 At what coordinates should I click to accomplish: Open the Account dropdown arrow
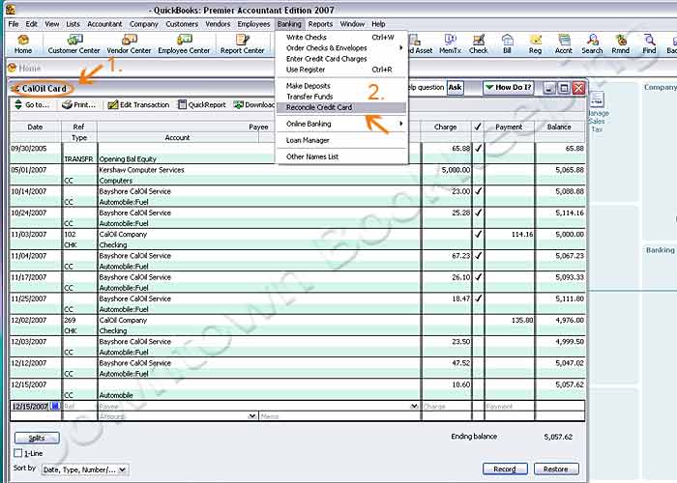[252, 416]
